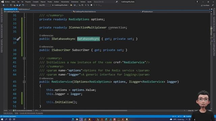Click the undo arrow icon
This screenshot has width=216, height=121.
click(x=23, y=5)
